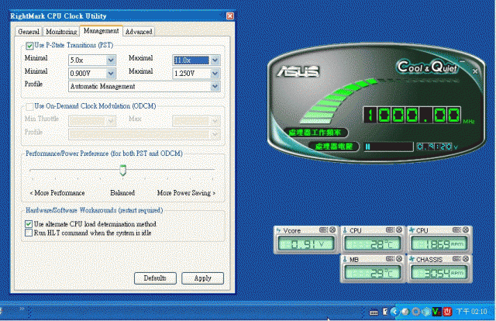Open the Min Throttle dropdown
This screenshot has width=496, height=321.
click(111, 121)
